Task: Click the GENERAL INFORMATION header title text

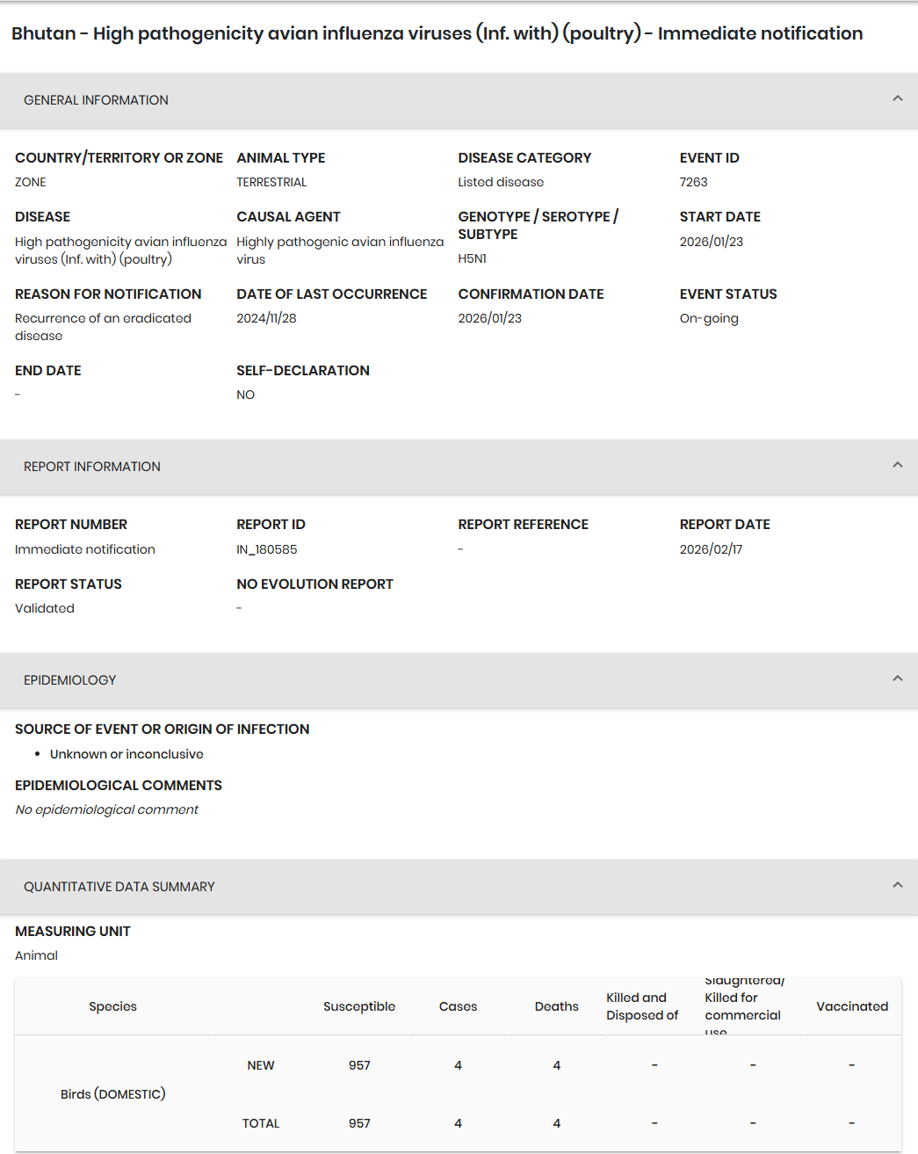Action: click(96, 100)
